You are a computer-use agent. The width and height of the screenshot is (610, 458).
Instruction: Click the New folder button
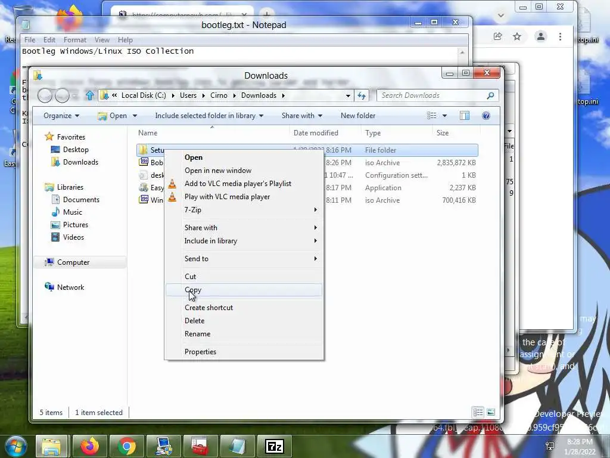[x=358, y=116]
